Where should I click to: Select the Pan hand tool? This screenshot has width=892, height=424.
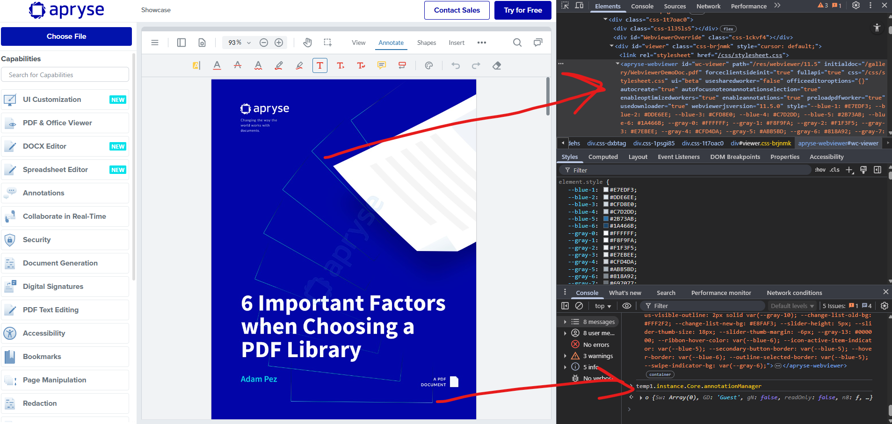tap(307, 43)
